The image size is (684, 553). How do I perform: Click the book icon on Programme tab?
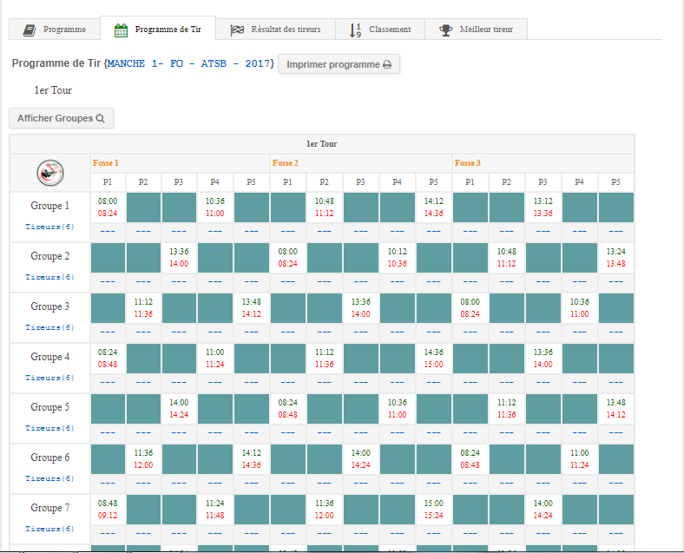click(x=30, y=30)
